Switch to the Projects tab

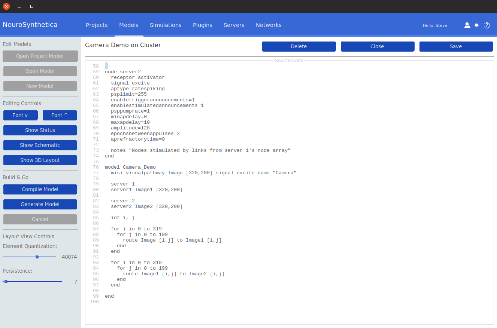[97, 25]
